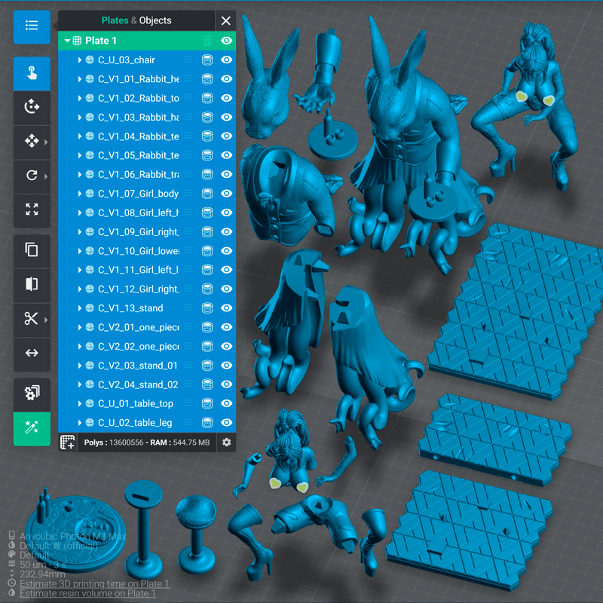Click the trash icon on Plate 1
603x603 pixels.
coord(207,41)
